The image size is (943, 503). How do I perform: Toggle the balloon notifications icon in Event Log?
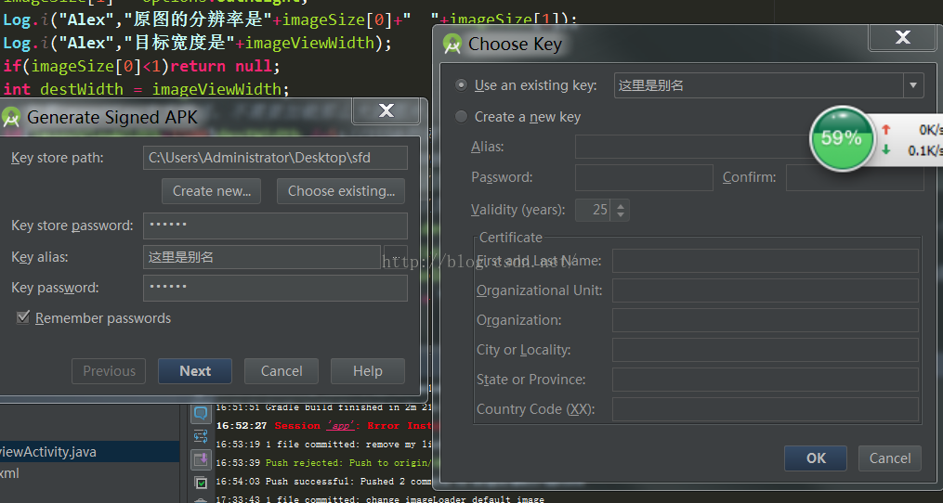pyautogui.click(x=201, y=412)
